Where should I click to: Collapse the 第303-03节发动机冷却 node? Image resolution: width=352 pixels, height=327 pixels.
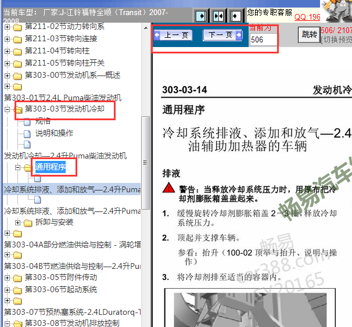click(7, 110)
